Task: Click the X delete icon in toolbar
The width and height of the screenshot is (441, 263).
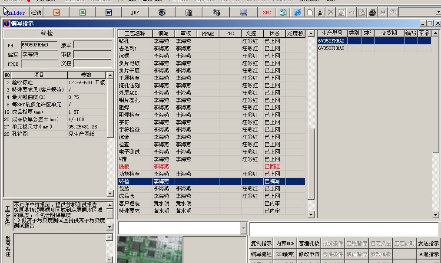Action: [331, 12]
